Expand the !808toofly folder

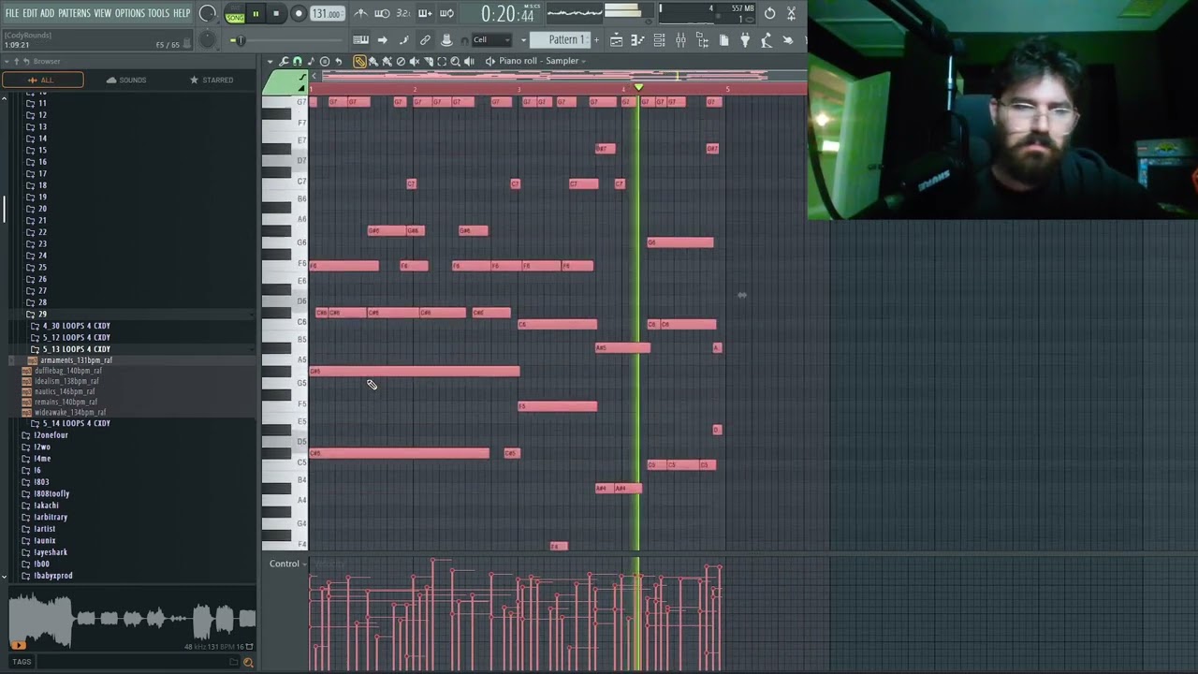46,493
